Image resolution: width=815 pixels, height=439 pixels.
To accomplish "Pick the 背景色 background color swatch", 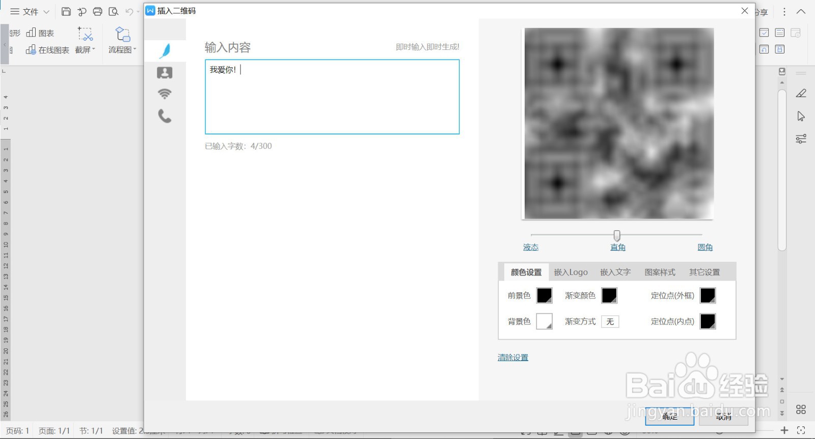I will (545, 321).
